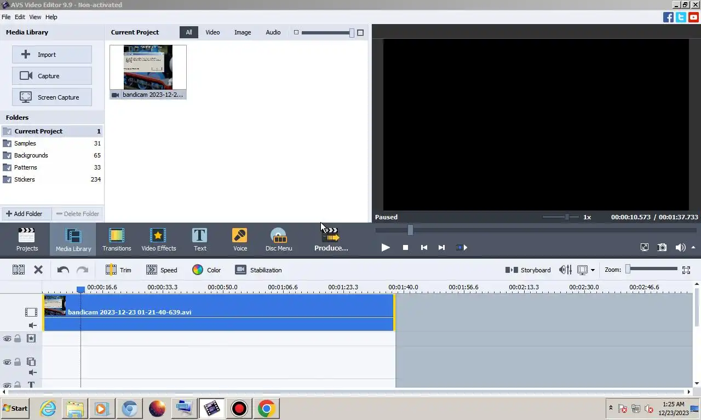The width and height of the screenshot is (701, 420).
Task: Undo the last action
Action: tap(63, 270)
